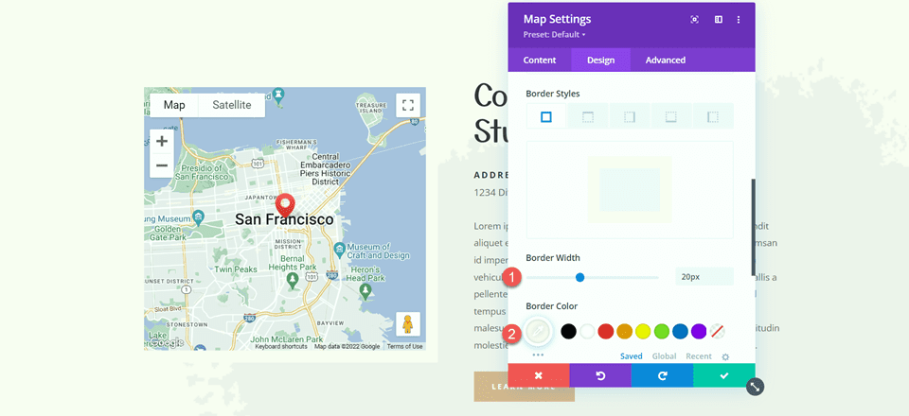This screenshot has width=909, height=416.
Task: Choose the blue color swatch
Action: pyautogui.click(x=680, y=332)
